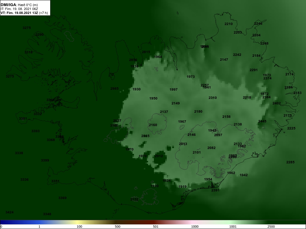Select the map value 2815
Viewport: 306px width, 229px height.
(x=146, y=52)
